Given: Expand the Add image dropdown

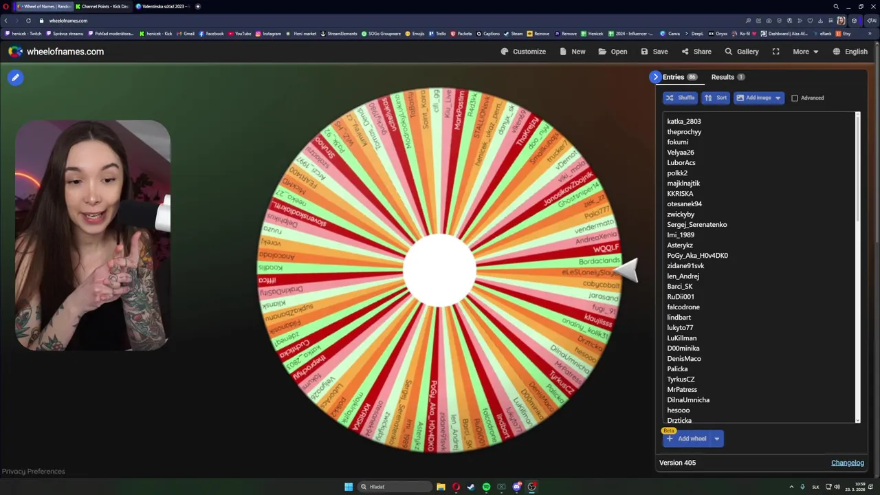Looking at the screenshot, I should coord(778,98).
